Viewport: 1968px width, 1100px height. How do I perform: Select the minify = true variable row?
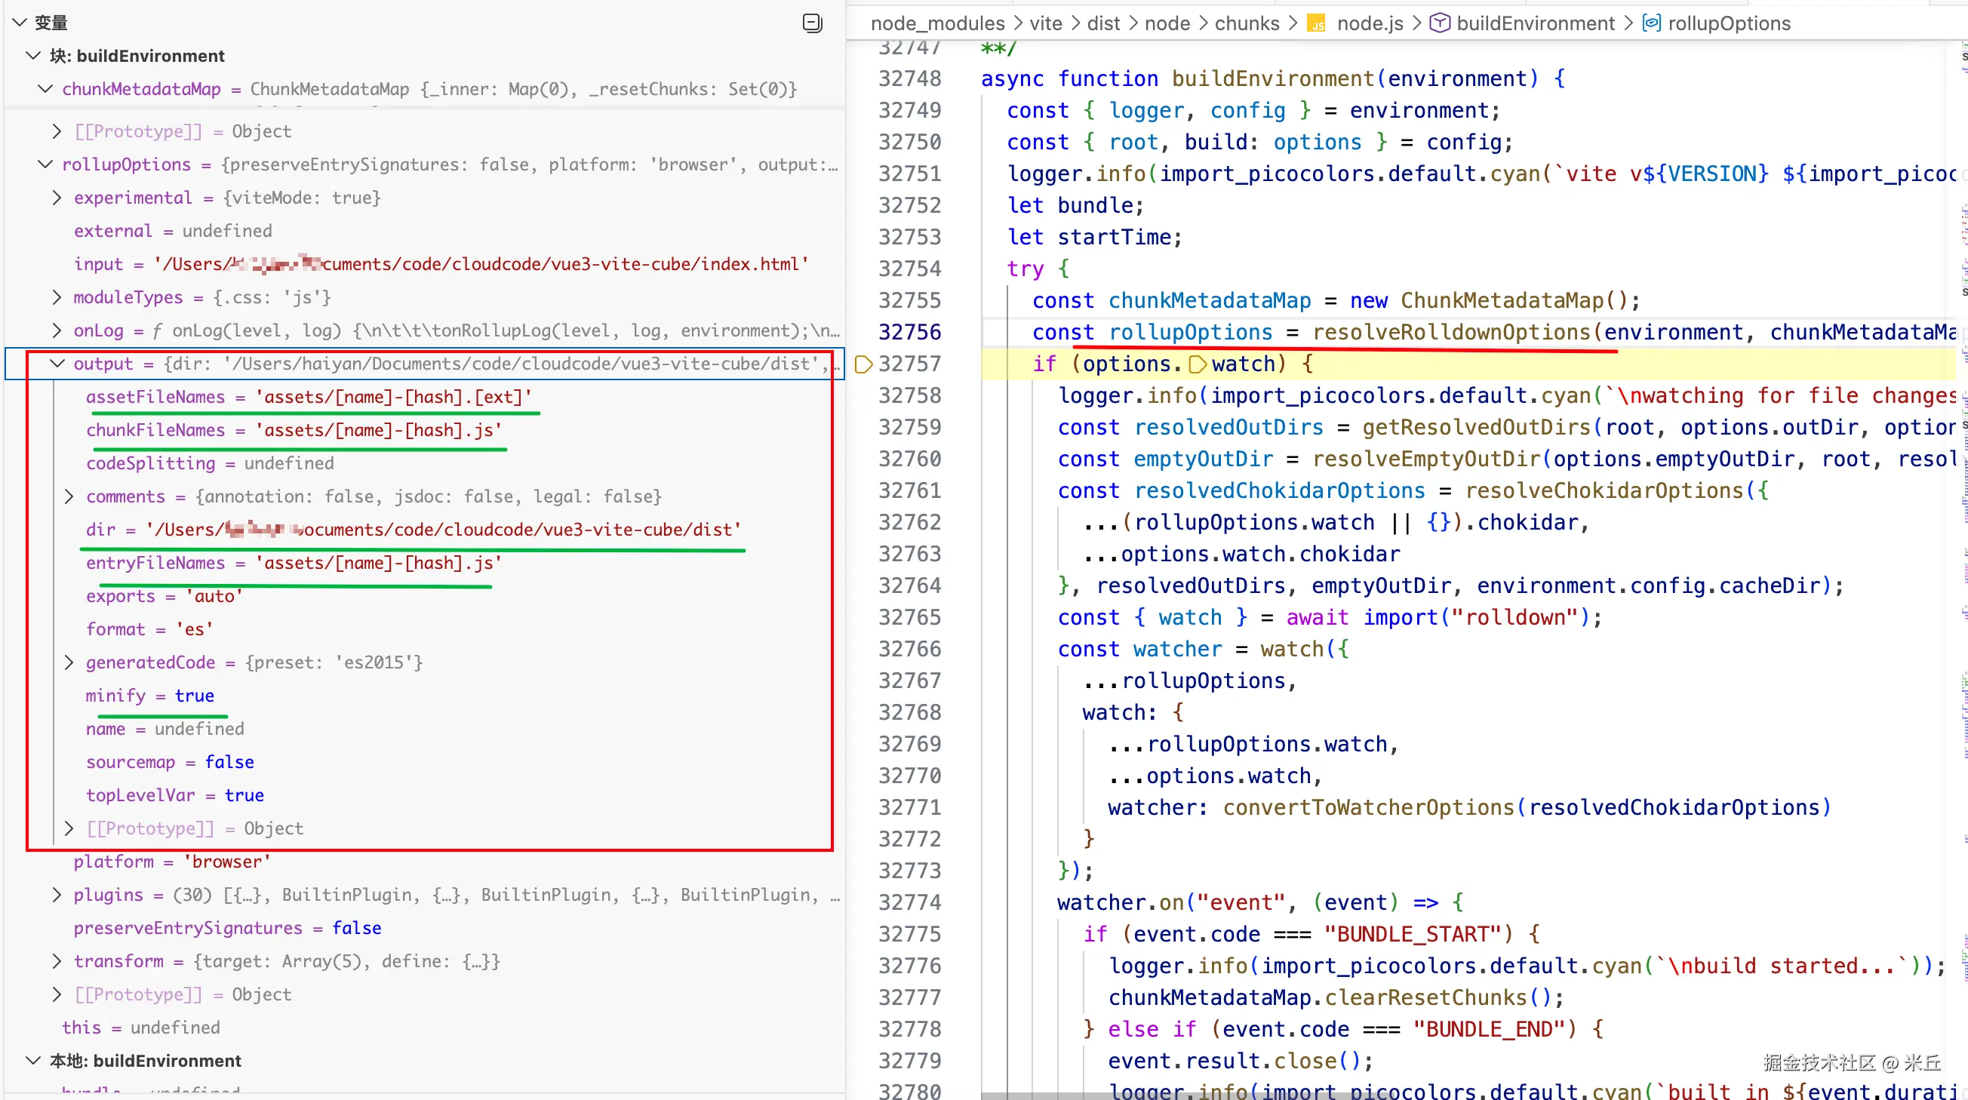149,695
